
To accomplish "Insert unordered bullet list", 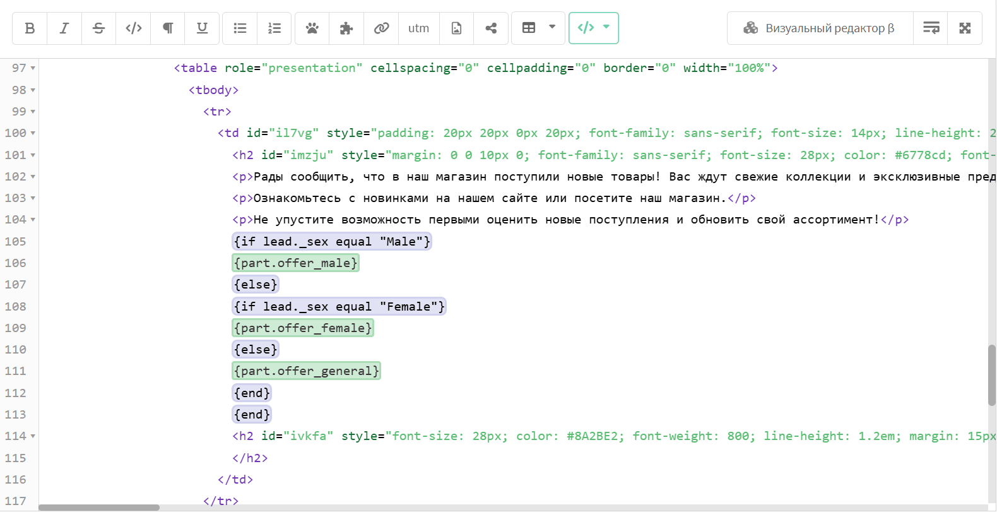I will coord(240,28).
